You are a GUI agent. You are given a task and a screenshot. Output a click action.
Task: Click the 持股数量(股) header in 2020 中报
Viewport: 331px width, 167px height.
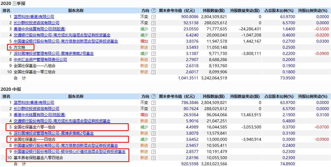pos(214,96)
